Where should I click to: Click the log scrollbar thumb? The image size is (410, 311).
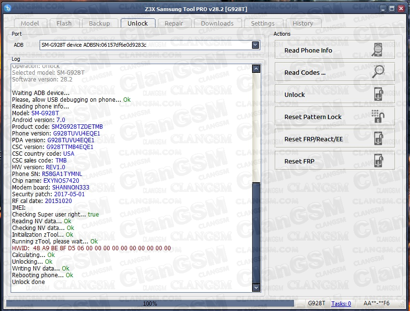[256, 233]
